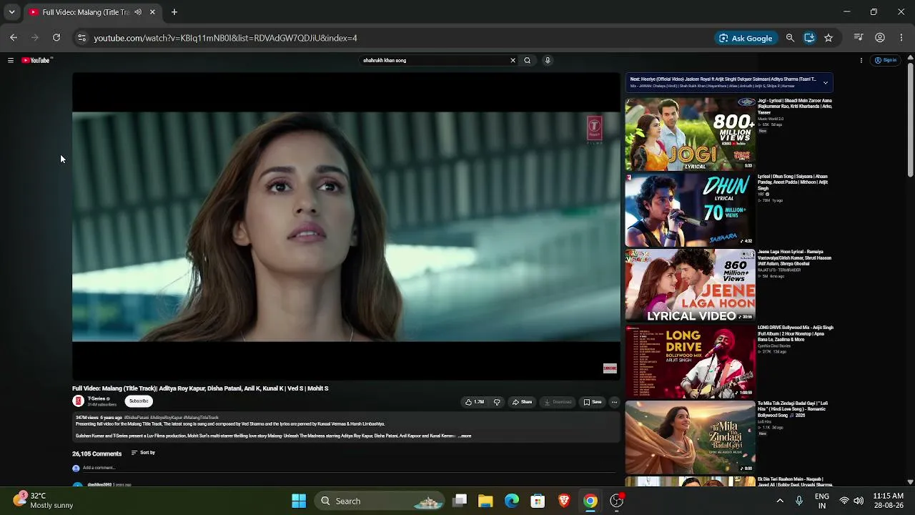Like the Malang video

click(475, 402)
